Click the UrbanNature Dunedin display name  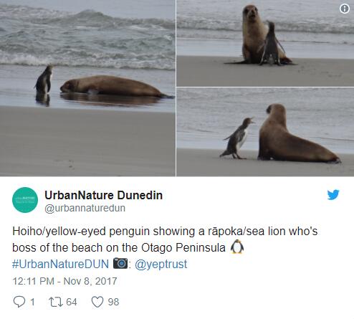(104, 195)
